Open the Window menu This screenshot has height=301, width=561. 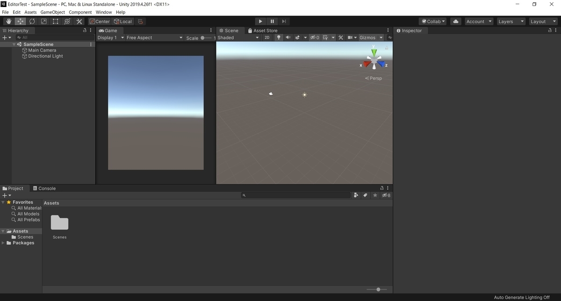[104, 12]
